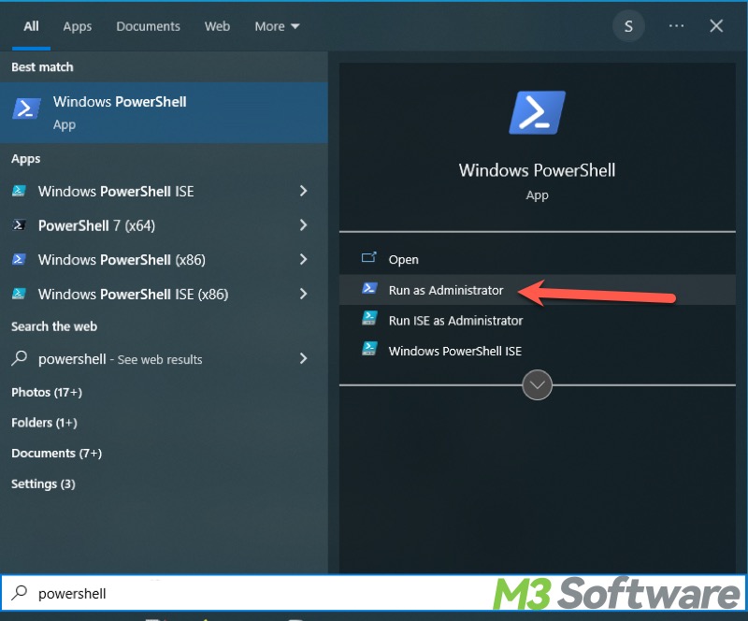748x621 pixels.
Task: Expand powershell web results chevron
Action: 303,358
